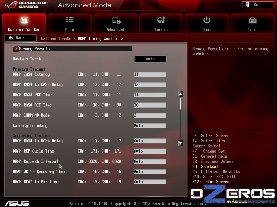
Task: Click the F5: Optimized Defaults hint
Action: click(216, 171)
